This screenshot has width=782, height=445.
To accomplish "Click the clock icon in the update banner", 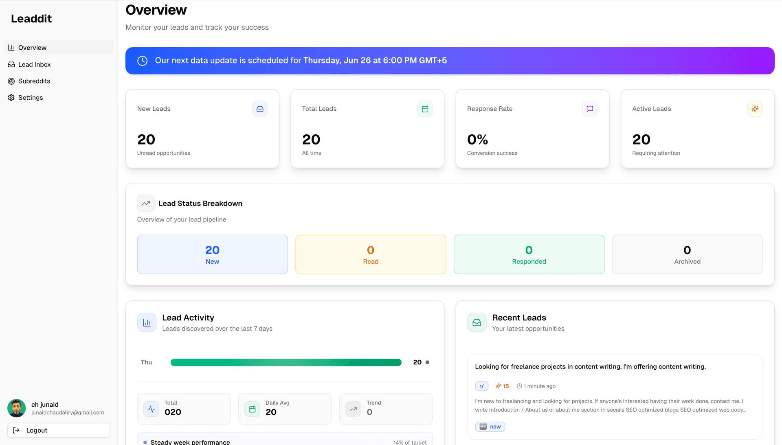I will tap(142, 60).
